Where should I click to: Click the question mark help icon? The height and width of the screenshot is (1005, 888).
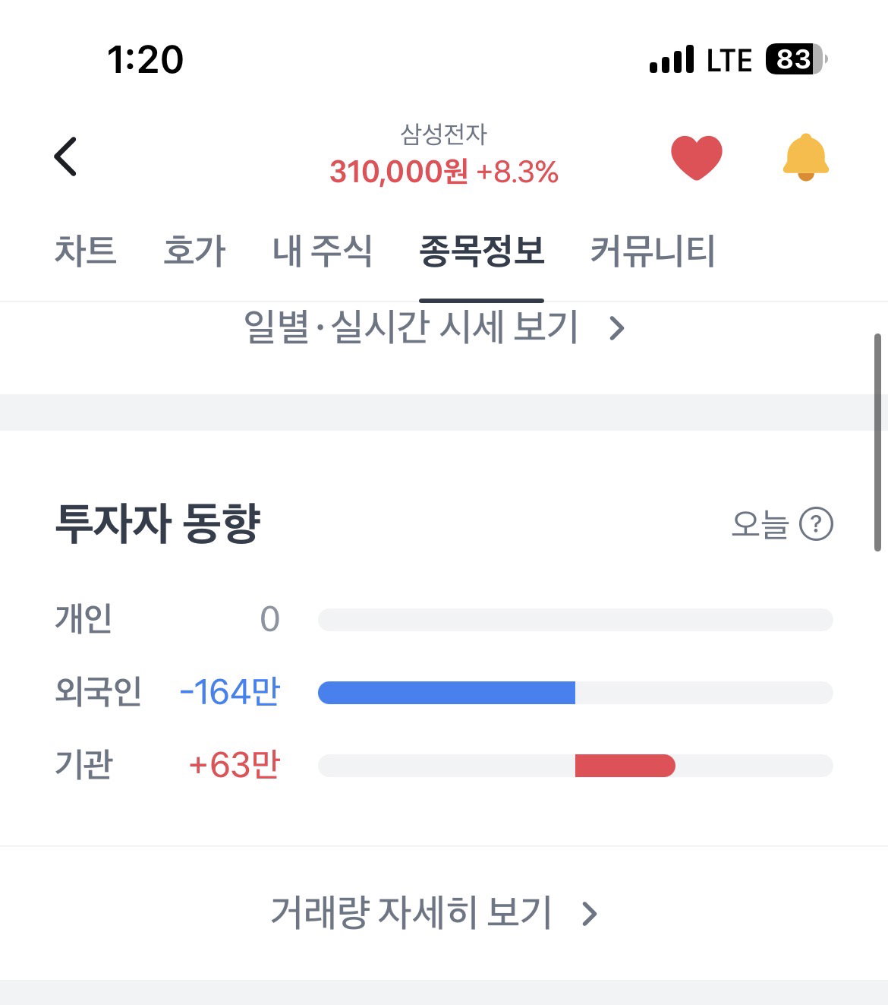[x=817, y=524]
